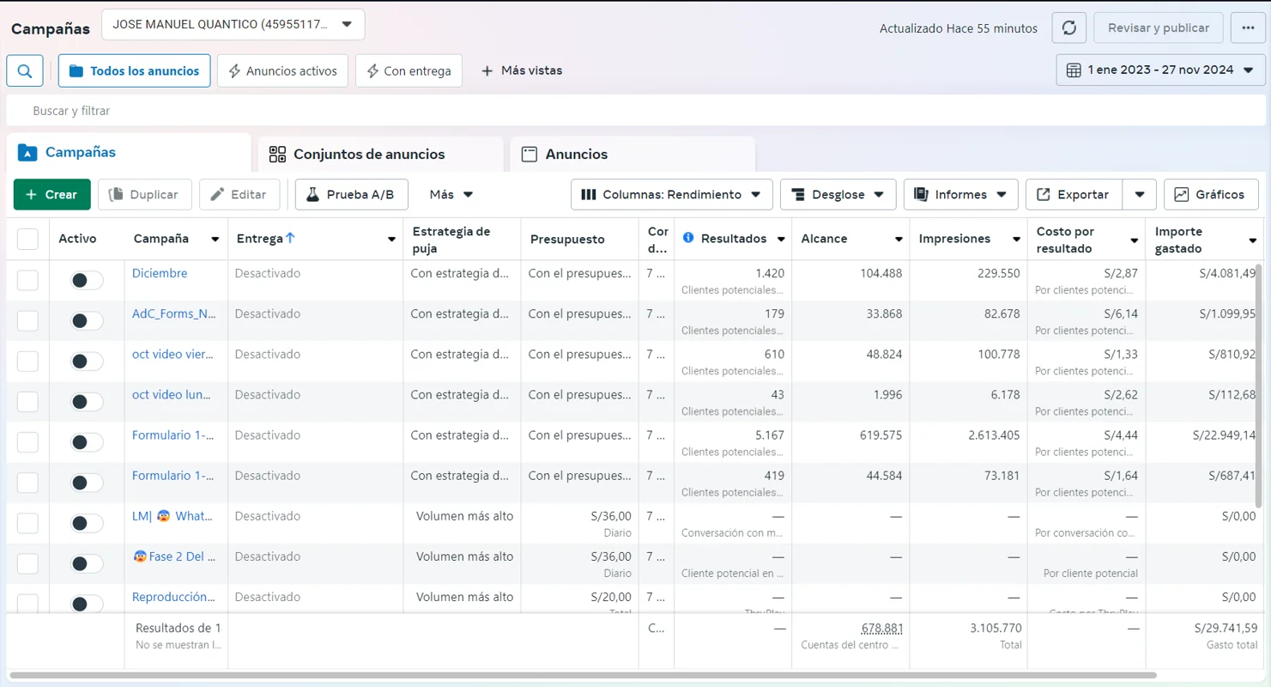This screenshot has width=1271, height=687.
Task: Click the Gráficos chart icon button
Action: (1210, 195)
